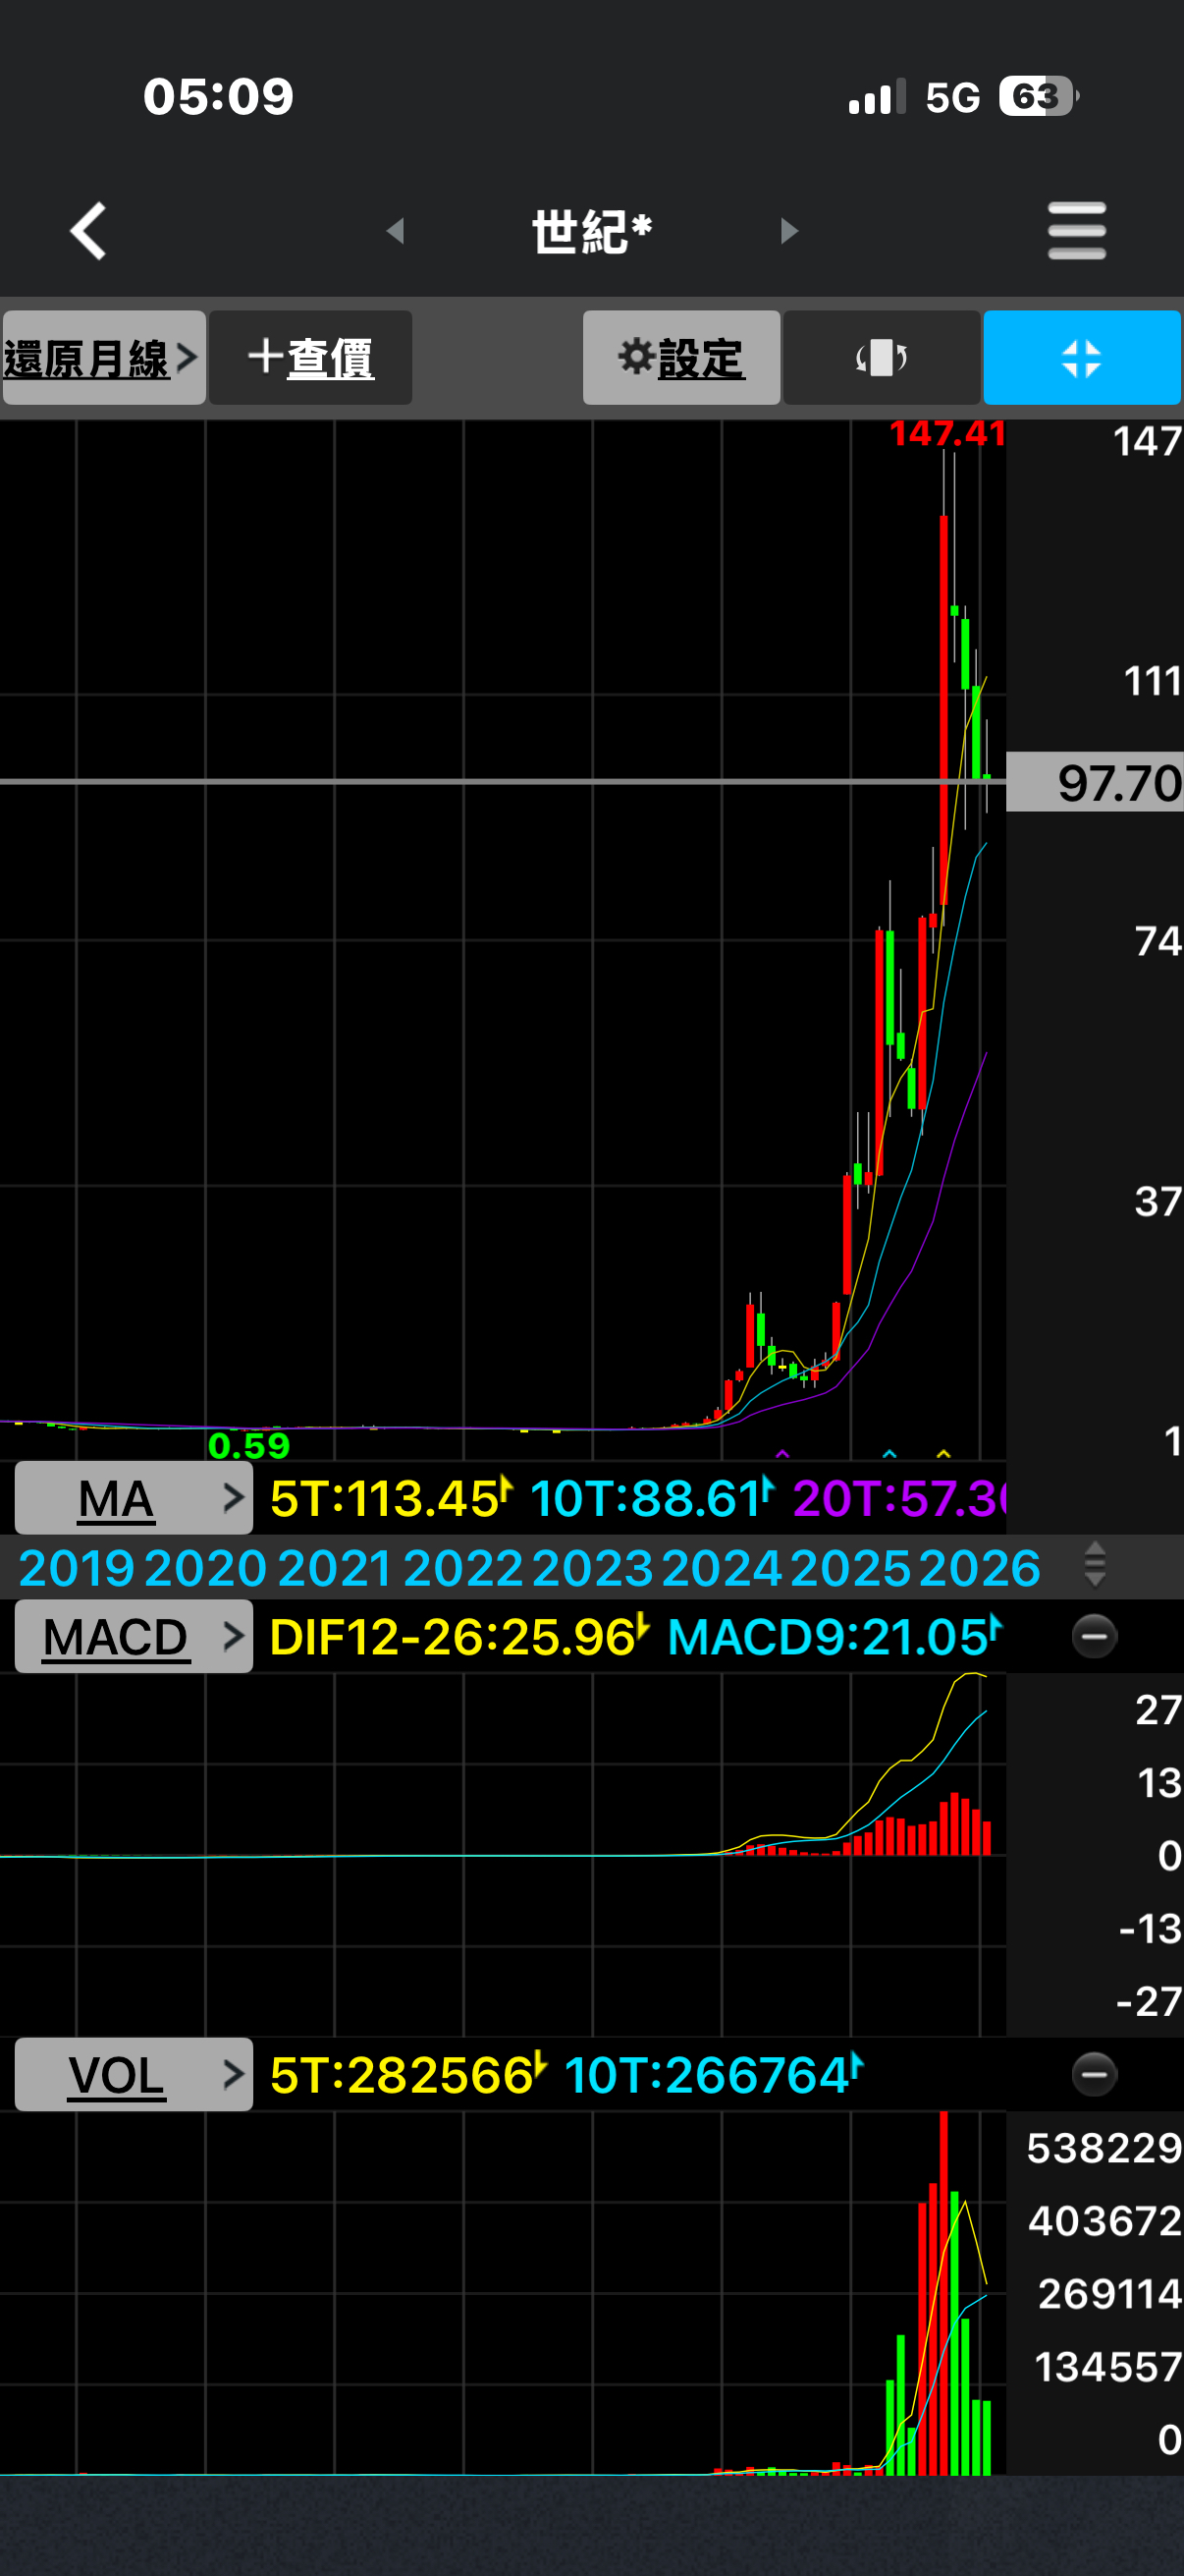Viewport: 1184px width, 2576px height.
Task: Open the MA indicator selector
Action: [x=134, y=1498]
